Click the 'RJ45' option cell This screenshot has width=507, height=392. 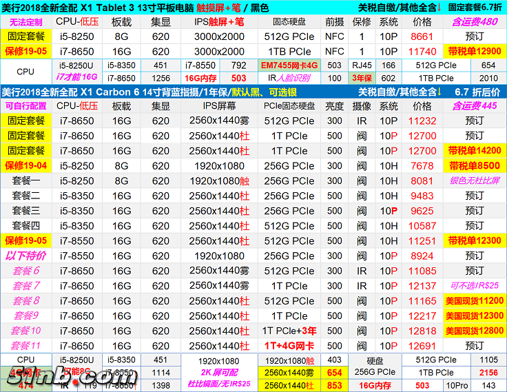(x=362, y=65)
